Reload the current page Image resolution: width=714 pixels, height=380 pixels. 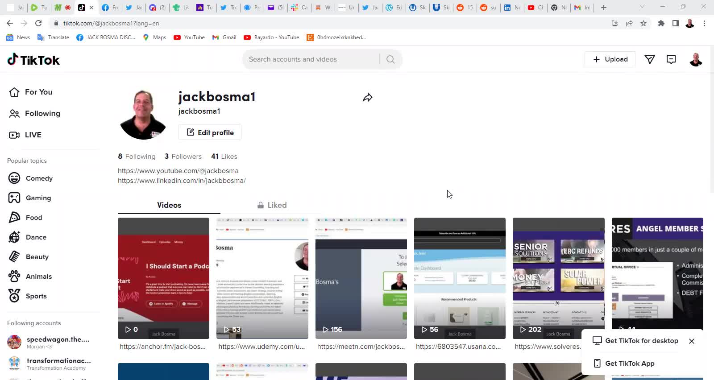[38, 23]
